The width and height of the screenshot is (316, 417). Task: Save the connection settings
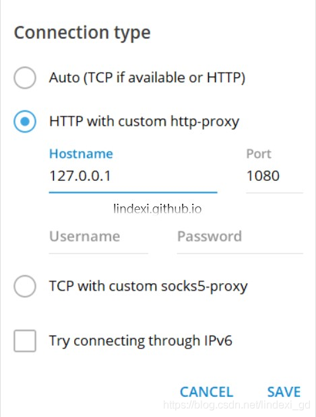coord(284,391)
